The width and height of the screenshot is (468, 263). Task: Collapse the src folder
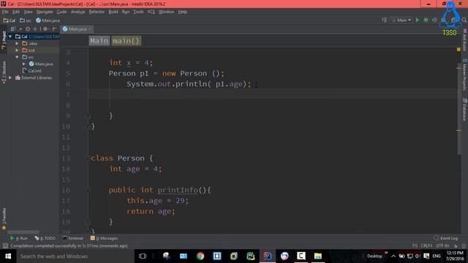point(17,57)
